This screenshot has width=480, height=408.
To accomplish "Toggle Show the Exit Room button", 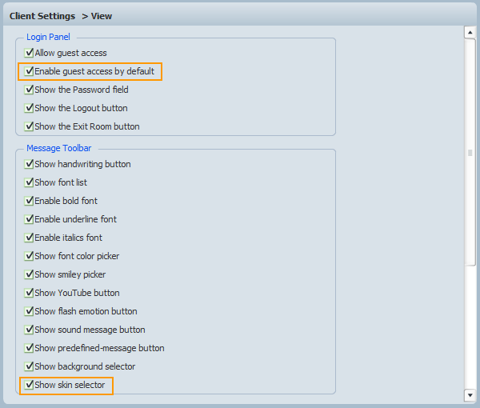I will (29, 126).
